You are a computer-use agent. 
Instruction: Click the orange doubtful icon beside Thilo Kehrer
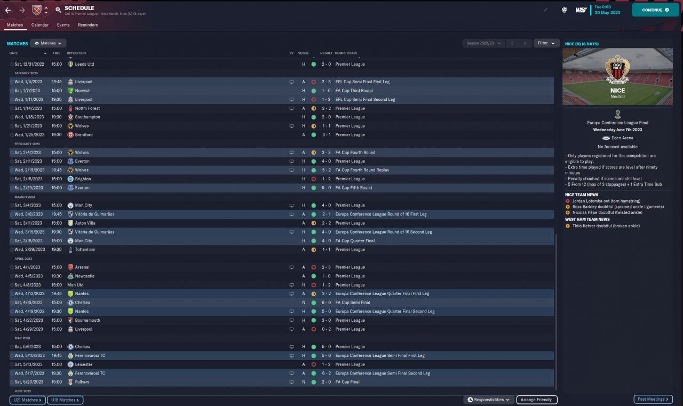[x=568, y=226]
